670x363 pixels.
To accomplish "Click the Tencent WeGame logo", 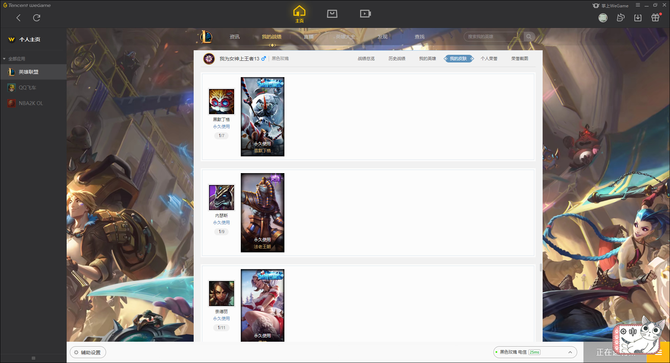I will click(27, 5).
